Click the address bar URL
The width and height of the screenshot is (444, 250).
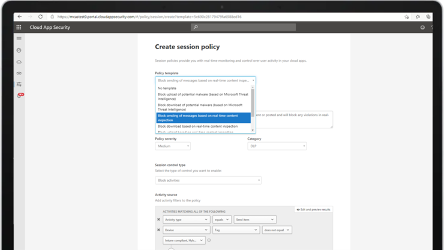click(149, 17)
